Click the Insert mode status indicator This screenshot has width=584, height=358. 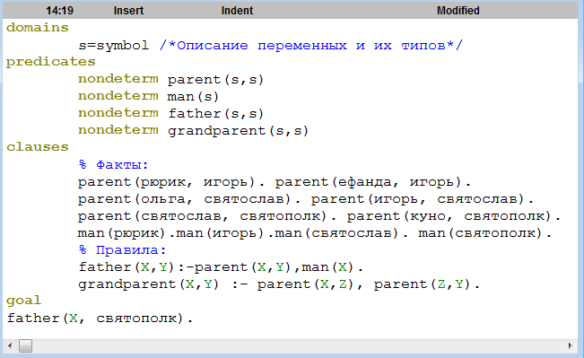pyautogui.click(x=128, y=11)
